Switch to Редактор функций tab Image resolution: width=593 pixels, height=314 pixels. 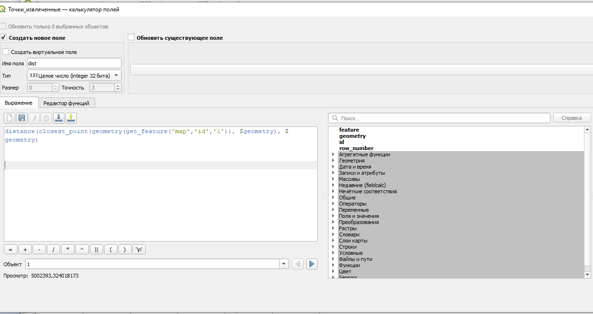(x=66, y=103)
